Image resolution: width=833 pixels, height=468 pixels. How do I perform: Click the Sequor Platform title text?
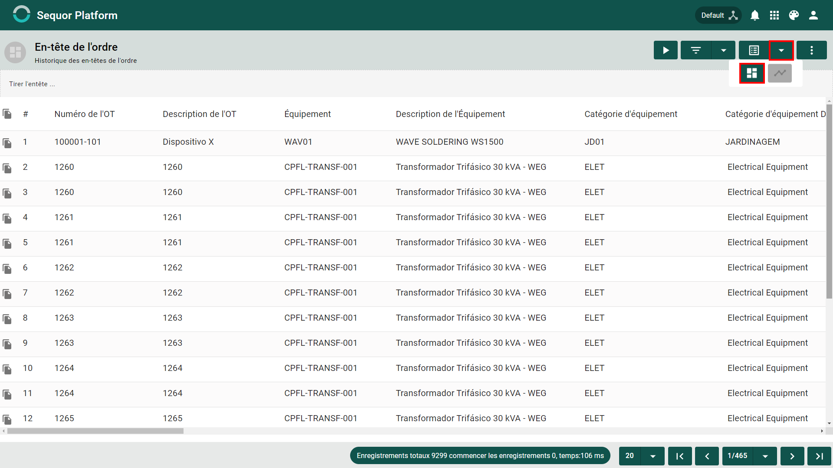tap(77, 15)
